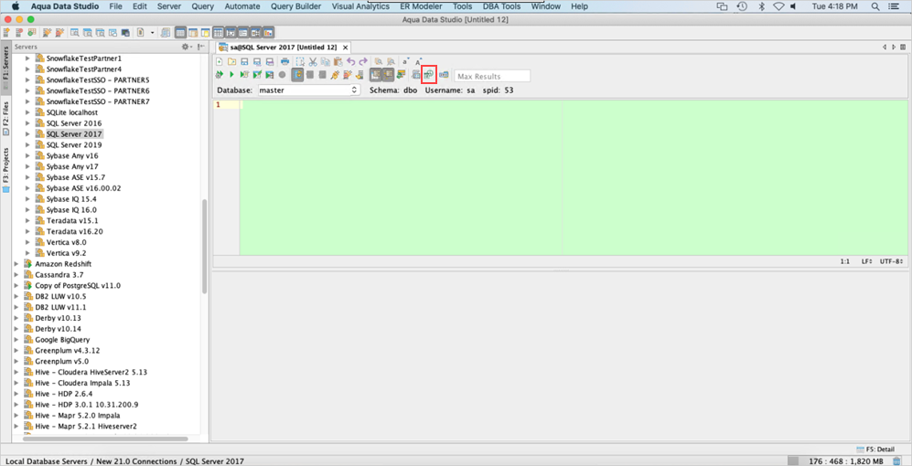Click the increase font size icon

(419, 61)
